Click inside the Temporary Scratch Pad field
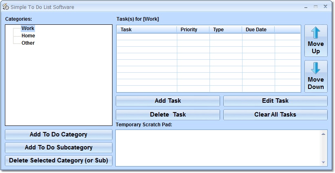Viewport: 335px width, 173px height. (218, 148)
